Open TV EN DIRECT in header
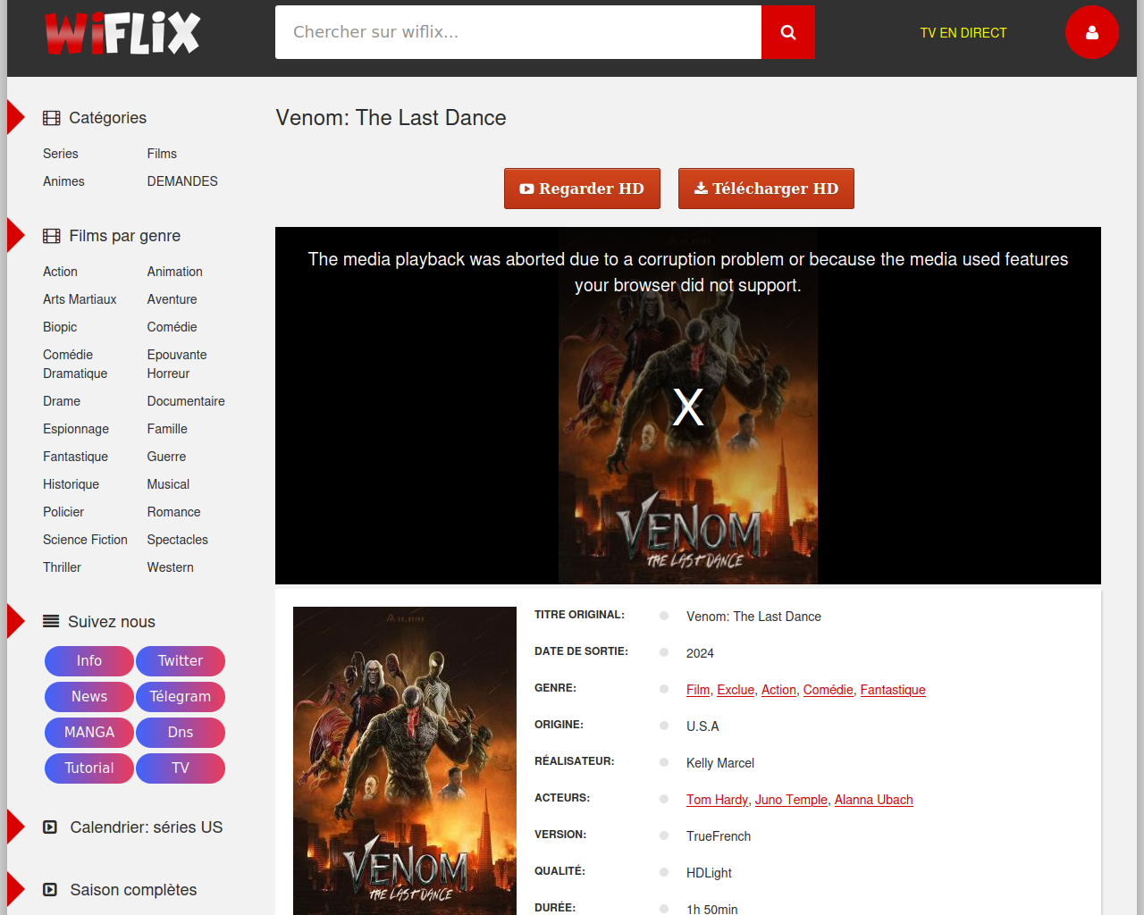This screenshot has height=915, width=1144. point(963,33)
